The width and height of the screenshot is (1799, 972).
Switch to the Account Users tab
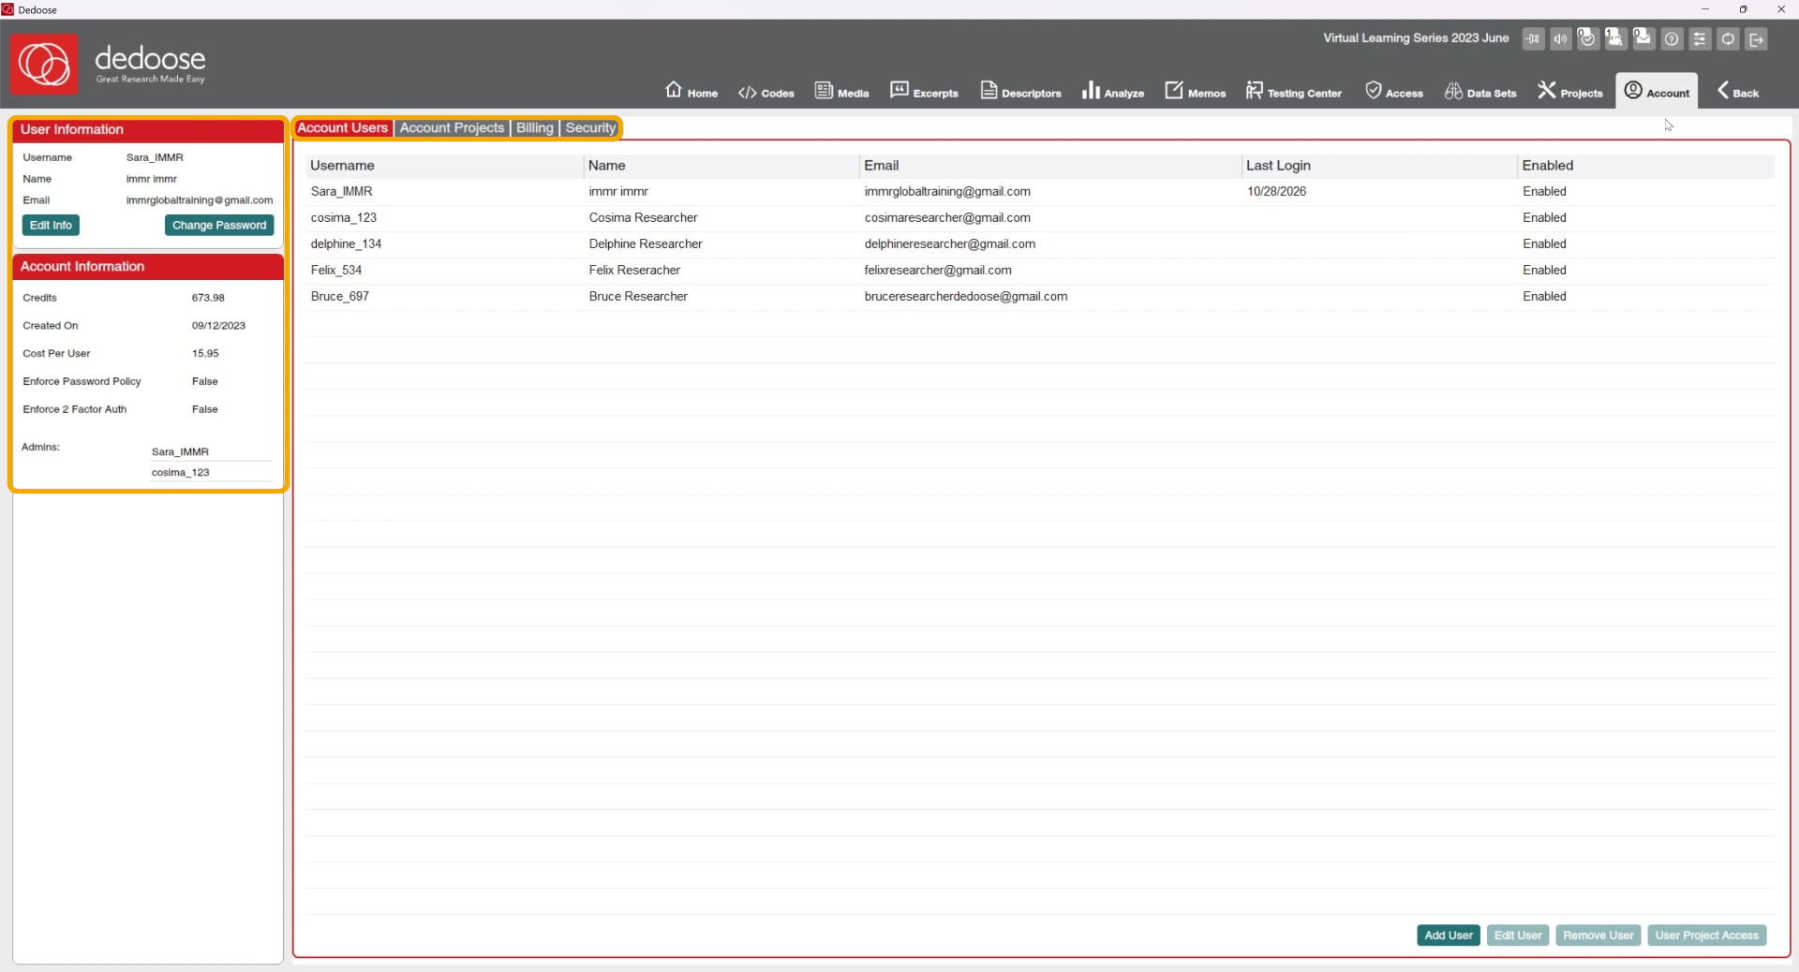(x=342, y=127)
